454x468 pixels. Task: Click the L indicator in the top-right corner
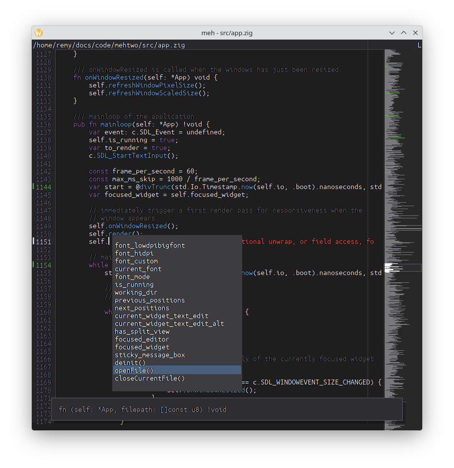(419, 44)
